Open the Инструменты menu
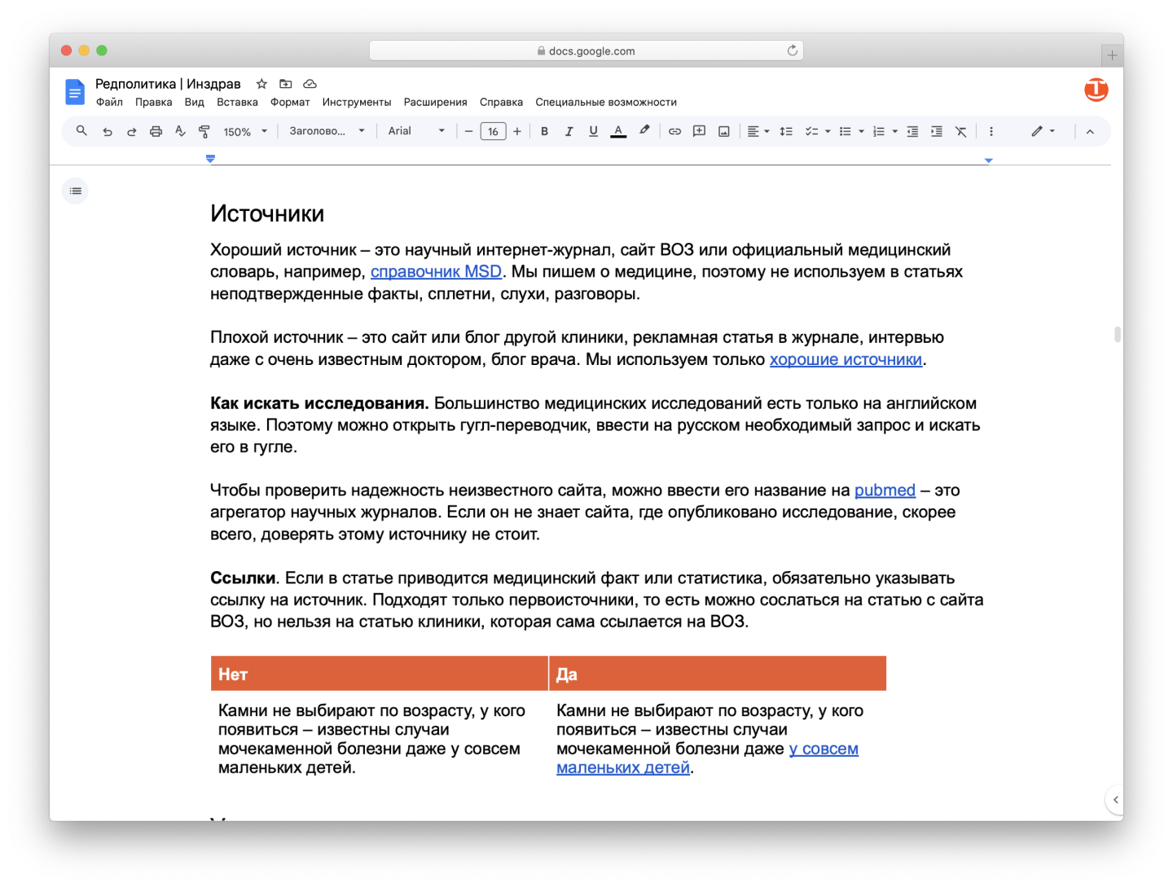 click(356, 102)
